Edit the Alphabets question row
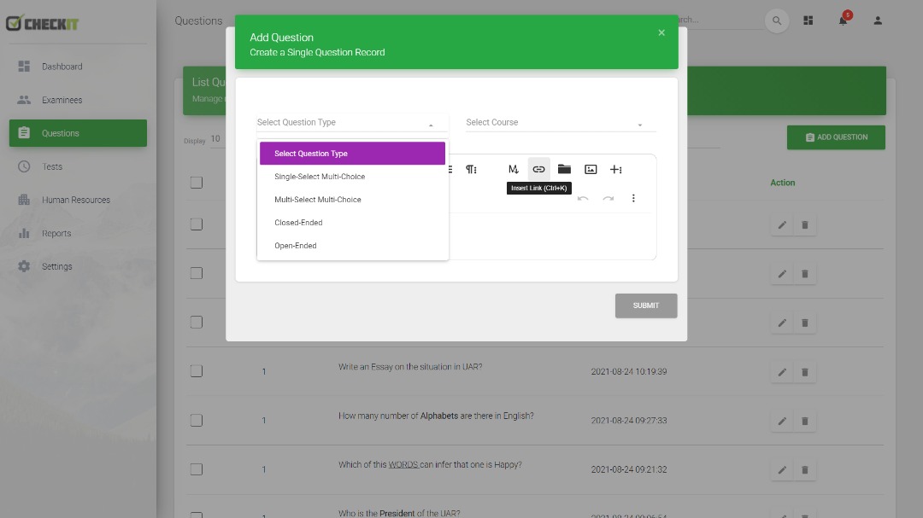Screen dimensions: 923x518 pyautogui.click(x=782, y=421)
